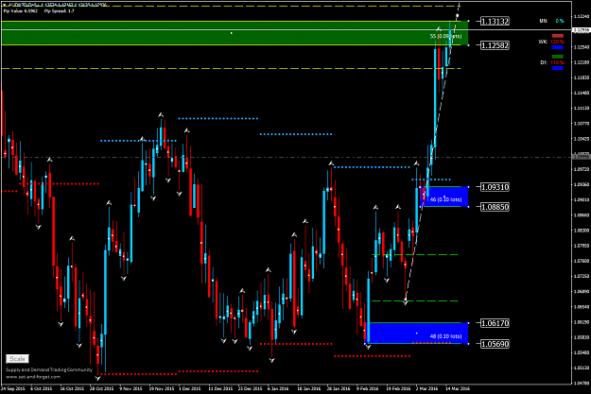Pick the blue swatch below WK
Viewport: 591px width, 394px height.
[x=558, y=47]
